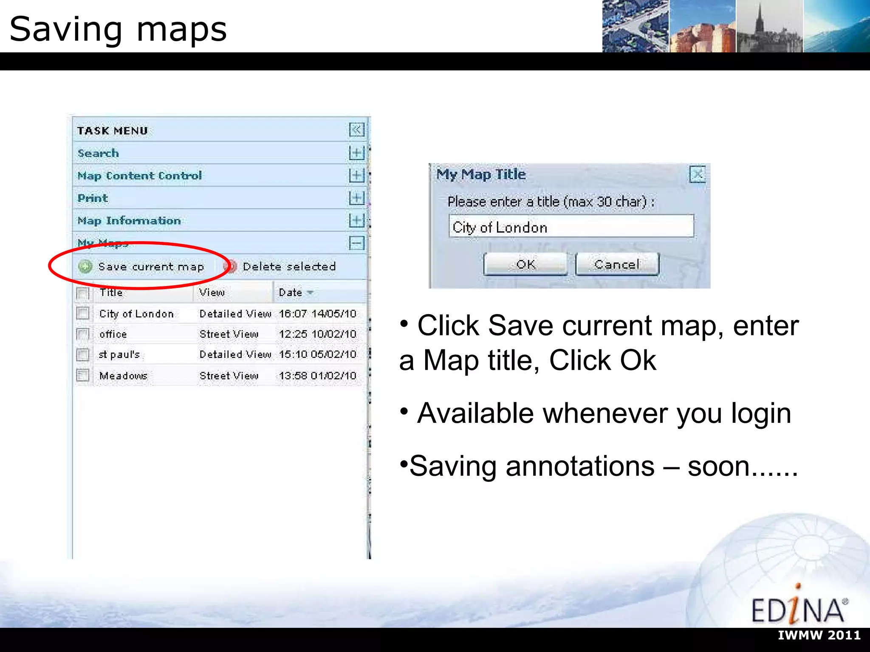The image size is (870, 652).
Task: Open the saved map office
Action: (113, 334)
